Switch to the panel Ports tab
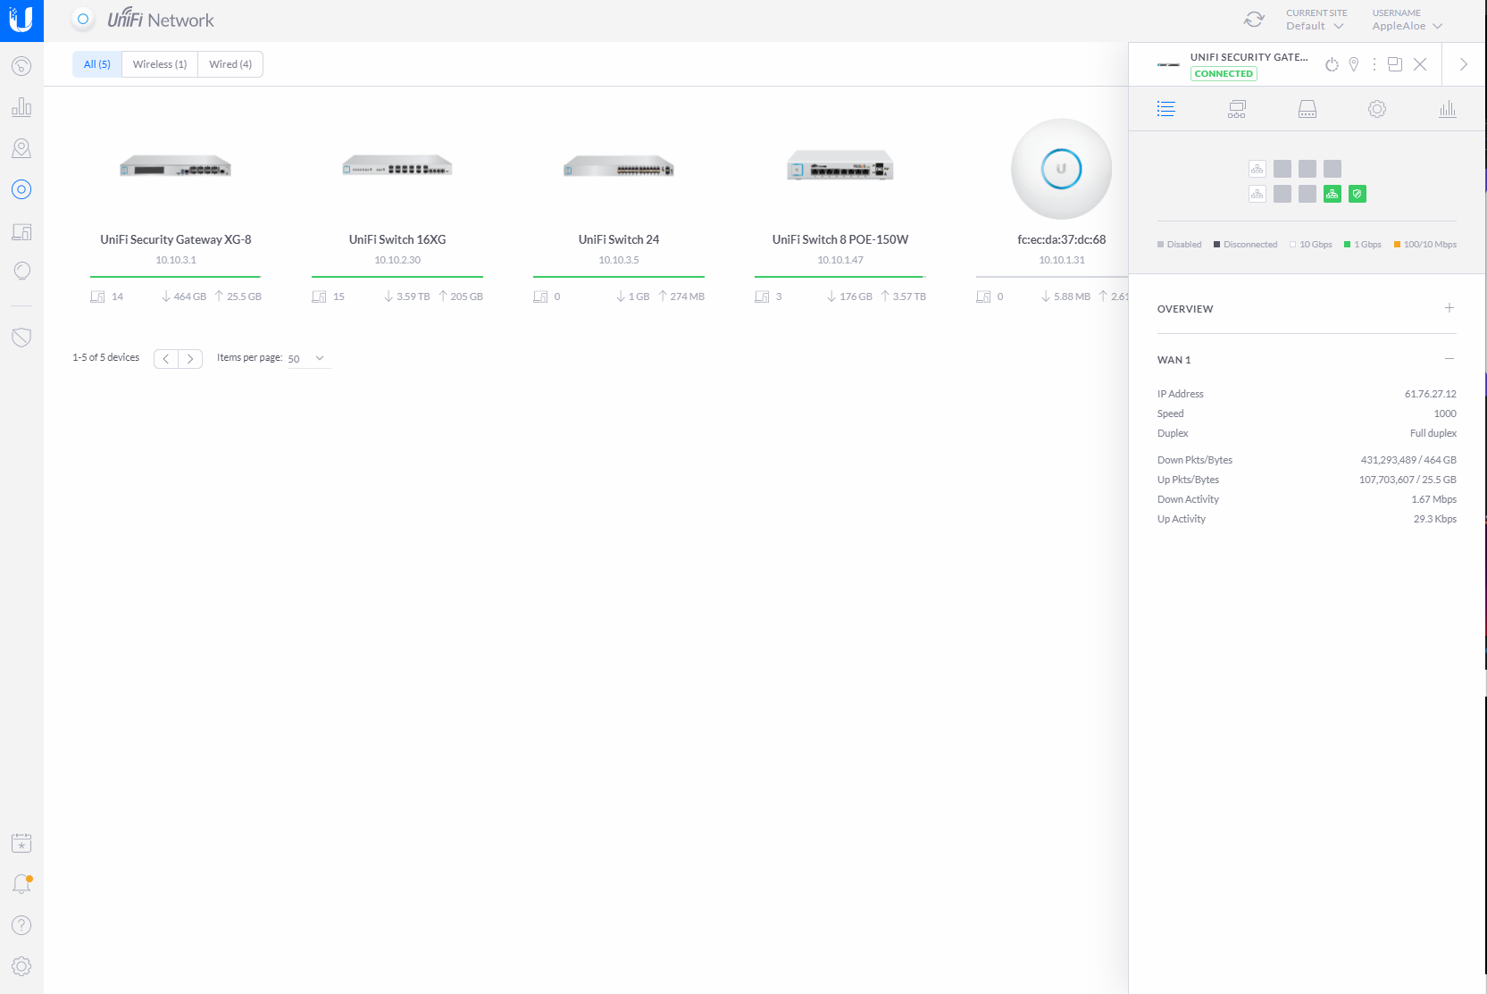The image size is (1487, 994). pos(1307,109)
